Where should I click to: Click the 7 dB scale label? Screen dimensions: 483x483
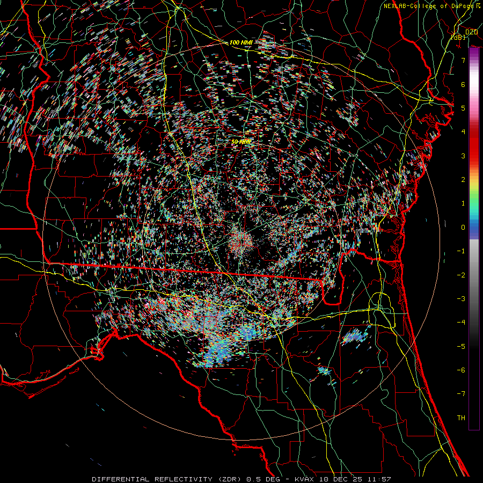(463, 60)
